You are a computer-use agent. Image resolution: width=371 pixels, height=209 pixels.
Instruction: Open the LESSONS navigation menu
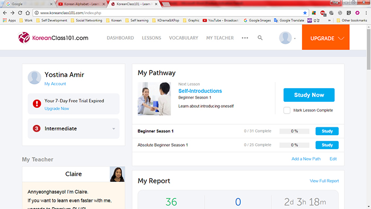click(x=152, y=38)
